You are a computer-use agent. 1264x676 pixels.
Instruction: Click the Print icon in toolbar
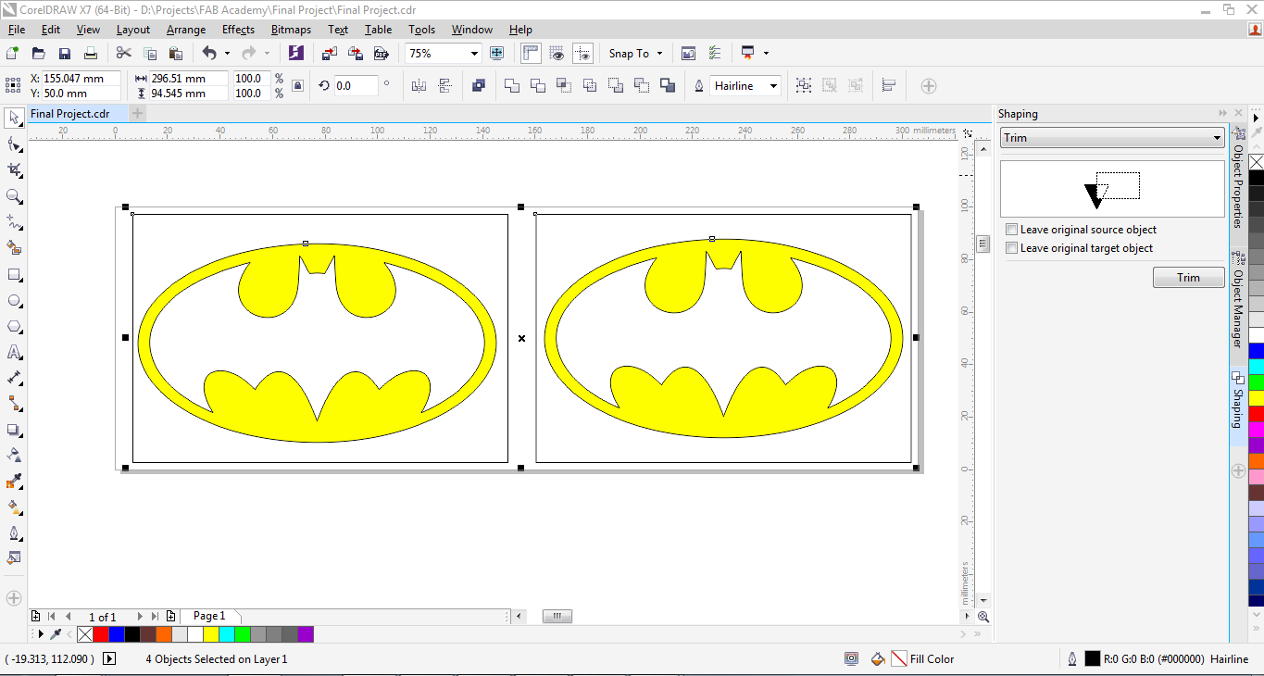[90, 54]
